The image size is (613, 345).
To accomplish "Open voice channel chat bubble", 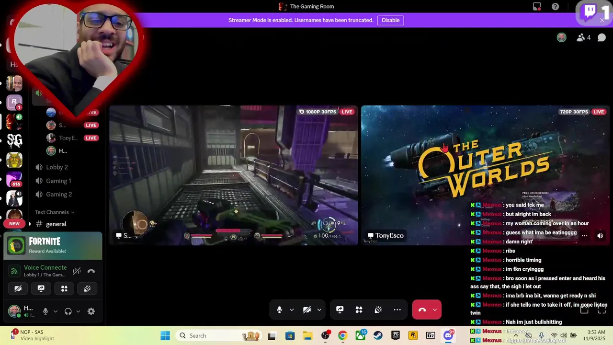I will point(602,37).
